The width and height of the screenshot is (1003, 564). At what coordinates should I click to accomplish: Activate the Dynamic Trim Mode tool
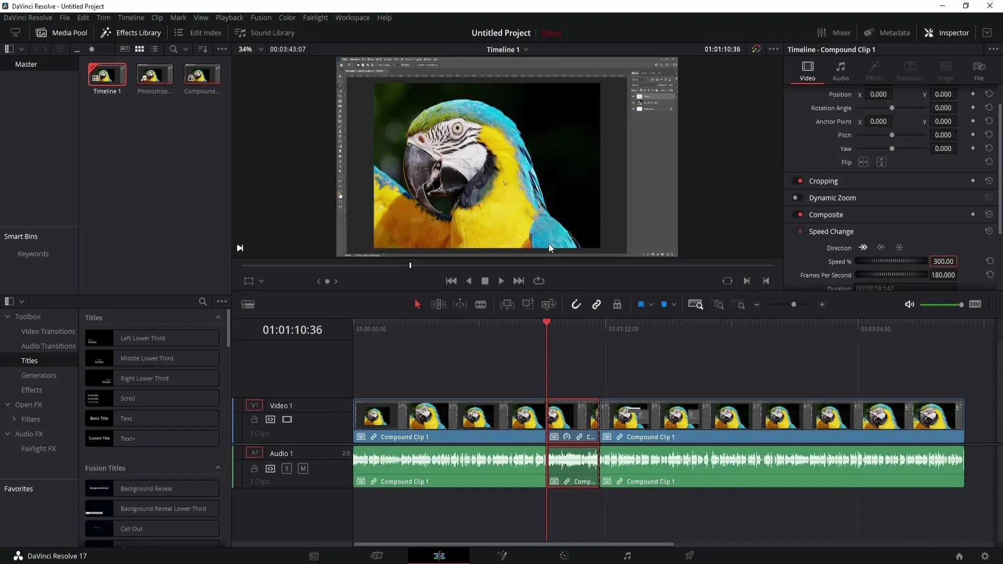pyautogui.click(x=460, y=304)
